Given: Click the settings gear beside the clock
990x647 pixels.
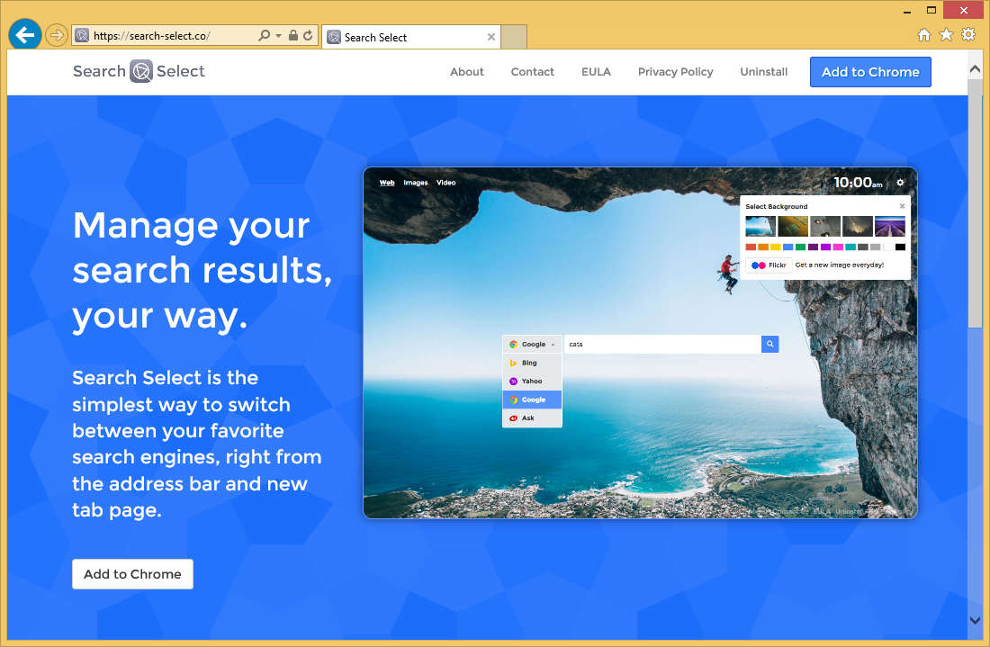Looking at the screenshot, I should pyautogui.click(x=900, y=183).
